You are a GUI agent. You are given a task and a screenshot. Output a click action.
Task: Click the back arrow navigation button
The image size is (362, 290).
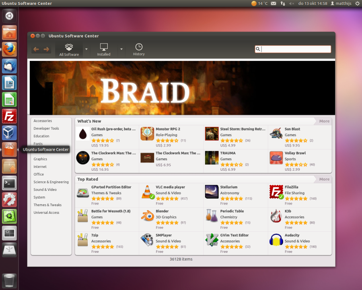(36, 49)
